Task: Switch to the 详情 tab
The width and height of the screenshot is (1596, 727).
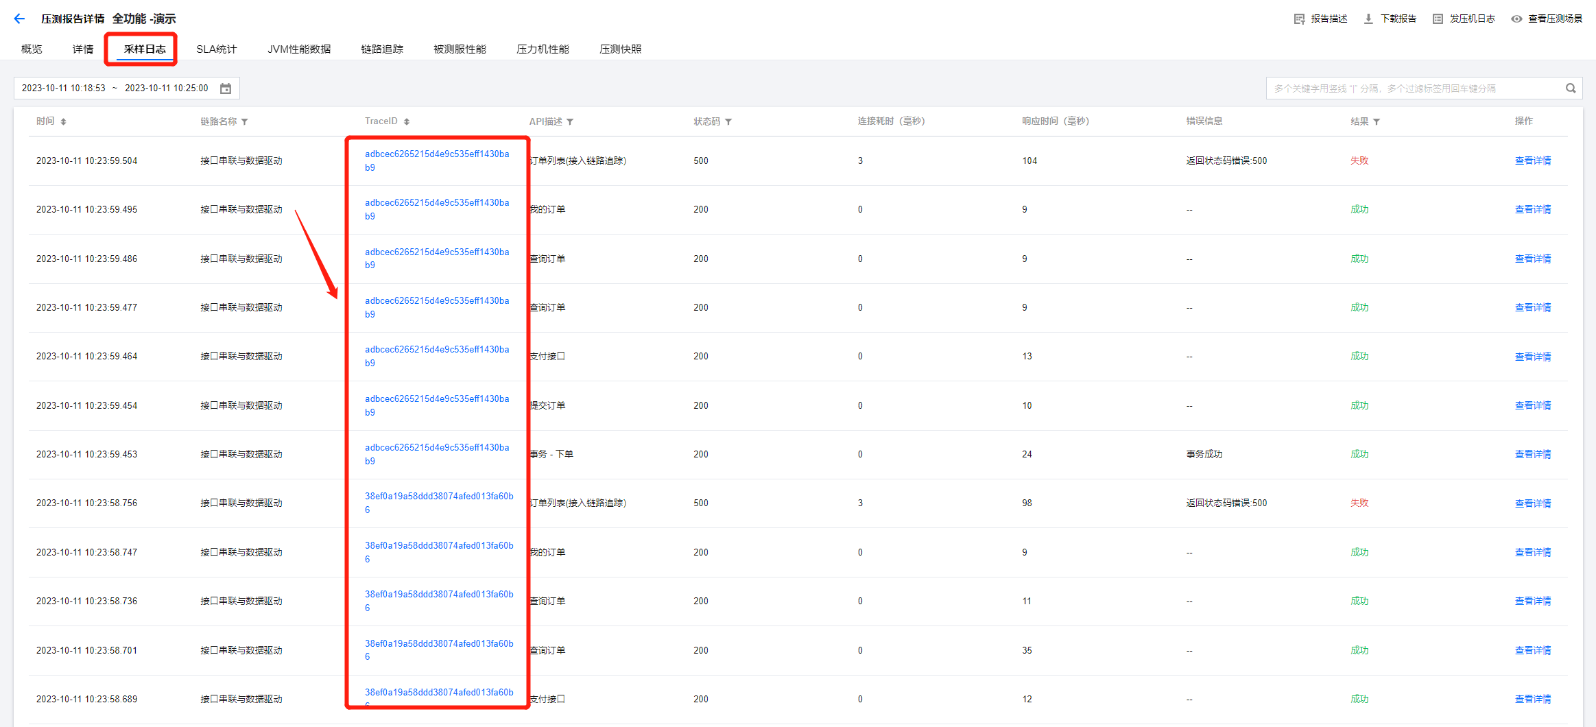Action: (83, 49)
